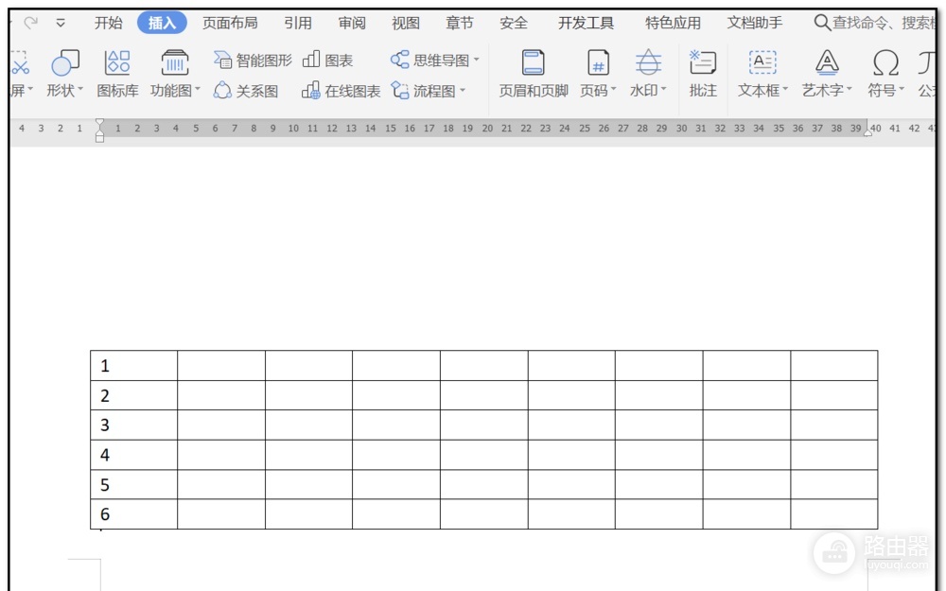Open the 审阅 review tab
The image size is (946, 591).
tap(352, 23)
